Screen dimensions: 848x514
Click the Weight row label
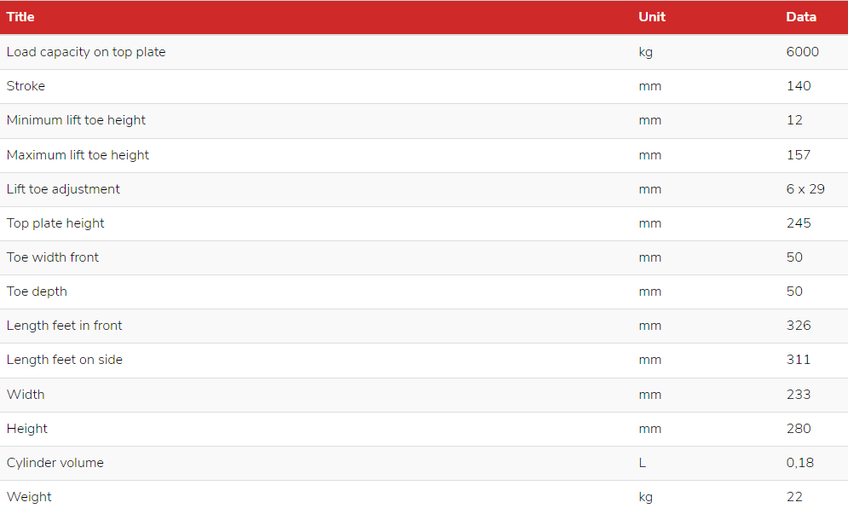[x=29, y=497]
